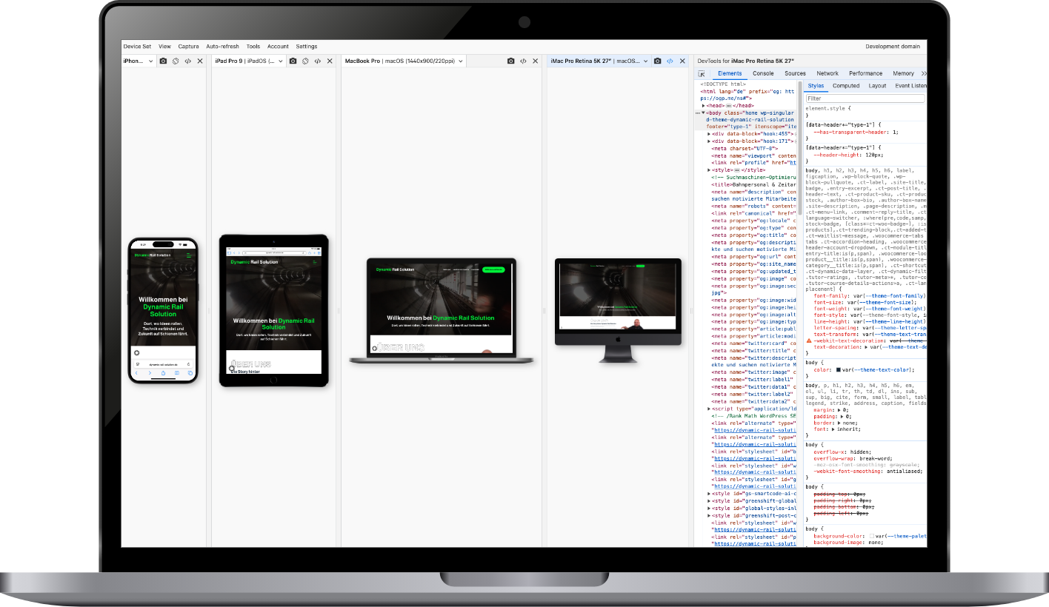Rotate the iPhone device orientation
Image resolution: width=1049 pixels, height=607 pixels.
(x=176, y=61)
